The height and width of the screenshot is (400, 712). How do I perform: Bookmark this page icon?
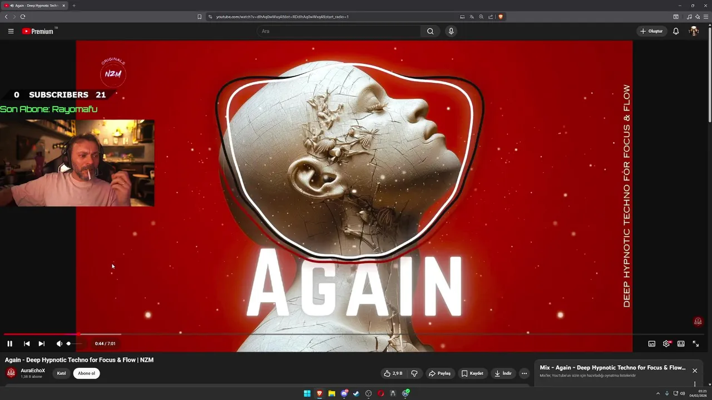coord(199,17)
